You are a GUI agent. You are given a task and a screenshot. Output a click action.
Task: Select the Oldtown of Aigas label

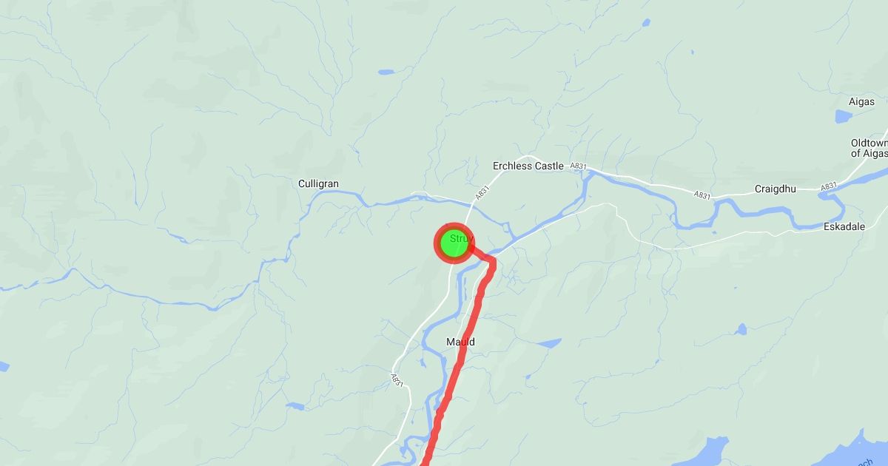coord(869,148)
